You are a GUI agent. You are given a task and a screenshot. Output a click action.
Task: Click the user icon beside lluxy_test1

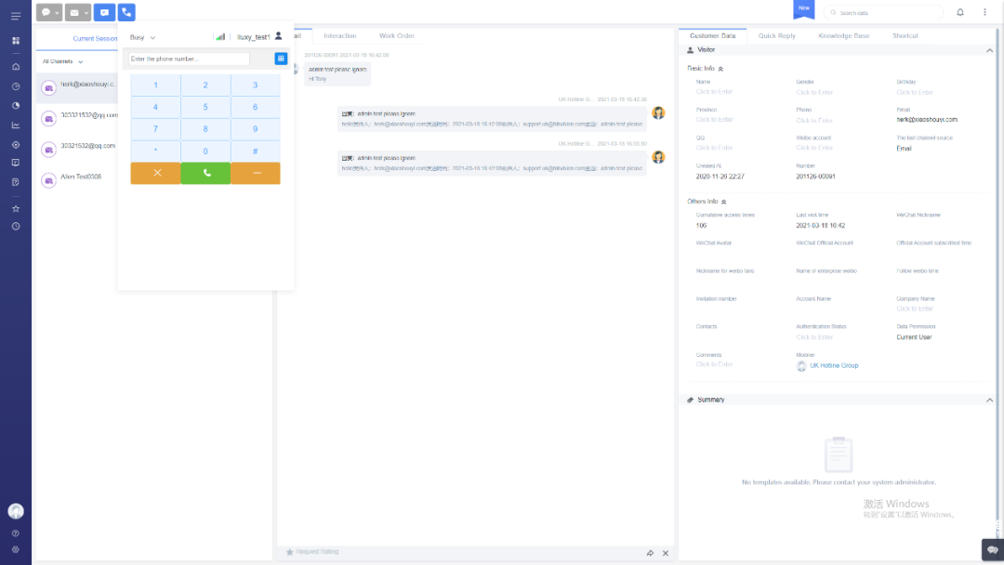[x=279, y=36]
